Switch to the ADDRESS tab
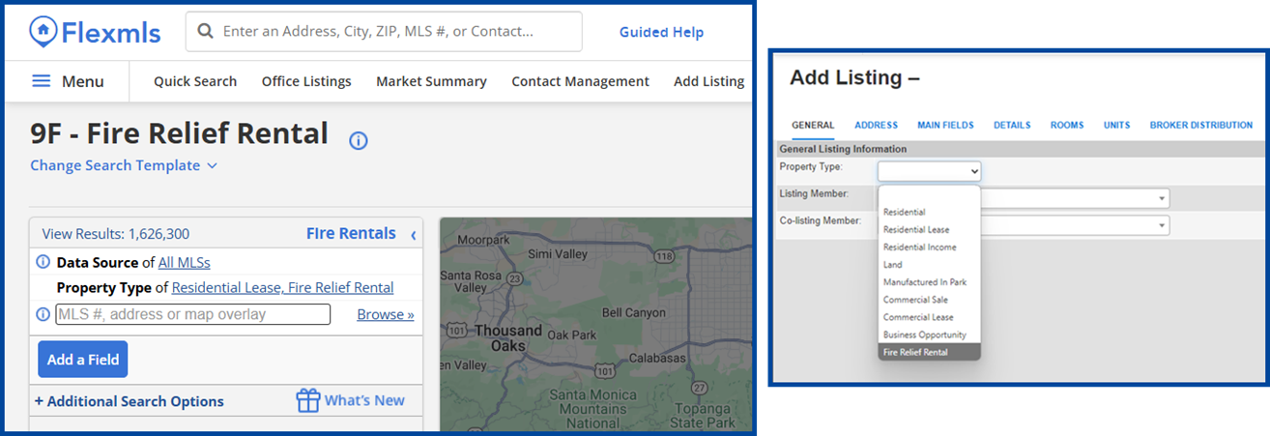 pyautogui.click(x=876, y=125)
